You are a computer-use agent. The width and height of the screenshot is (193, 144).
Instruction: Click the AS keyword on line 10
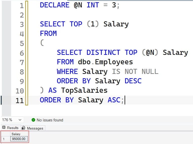pos(53,90)
